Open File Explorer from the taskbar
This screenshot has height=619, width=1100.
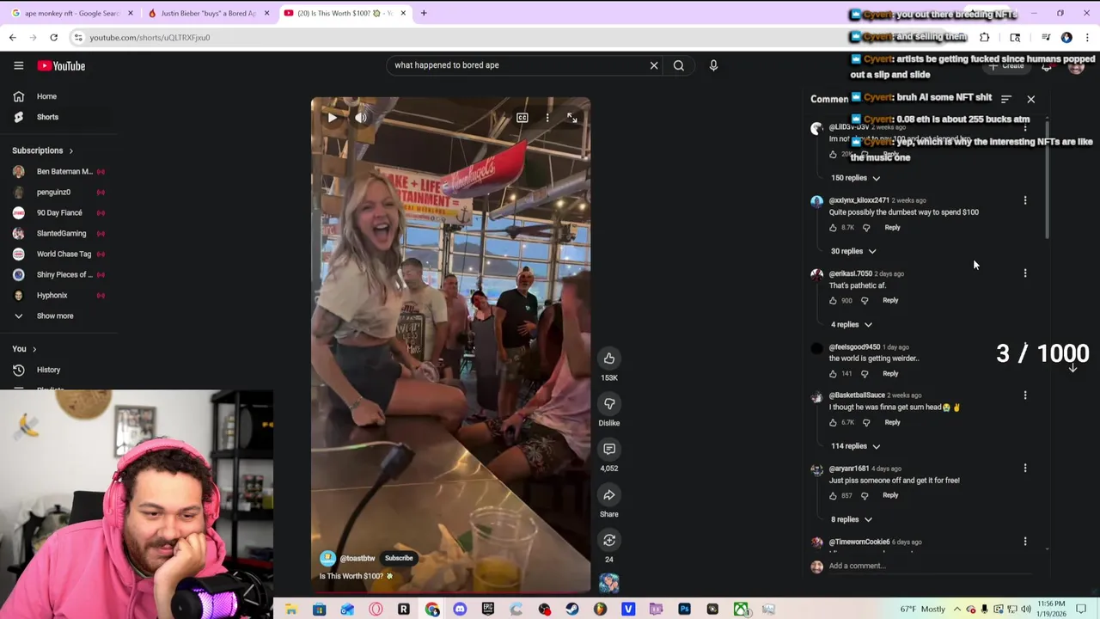[x=291, y=610]
